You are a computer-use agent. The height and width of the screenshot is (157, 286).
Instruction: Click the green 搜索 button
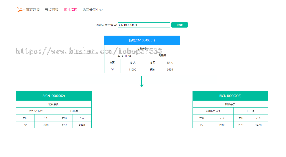[x=180, y=25]
